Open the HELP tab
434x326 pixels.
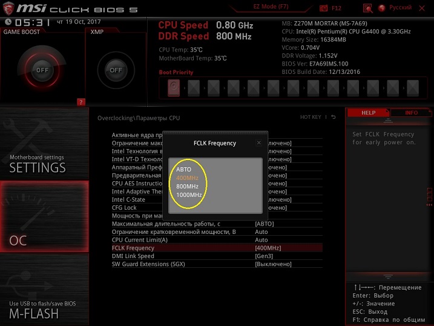coord(368,113)
